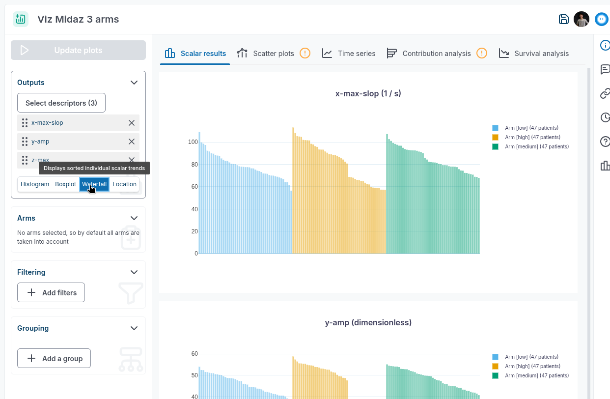Open the info panel icon in right sidebar
The width and height of the screenshot is (610, 399).
coord(605,45)
